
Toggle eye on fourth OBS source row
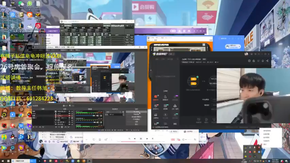click(x=69, y=118)
